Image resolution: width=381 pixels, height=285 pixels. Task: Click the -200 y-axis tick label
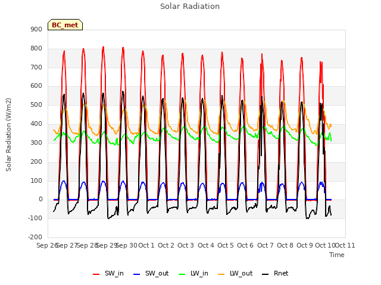click(35, 237)
